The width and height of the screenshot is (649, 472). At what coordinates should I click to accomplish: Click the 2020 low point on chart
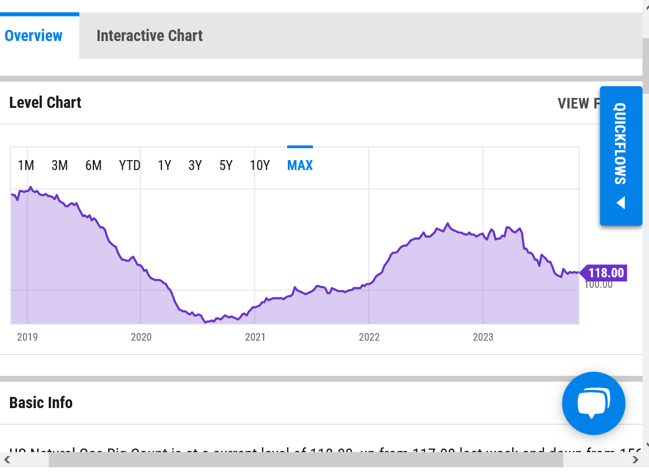click(x=206, y=321)
